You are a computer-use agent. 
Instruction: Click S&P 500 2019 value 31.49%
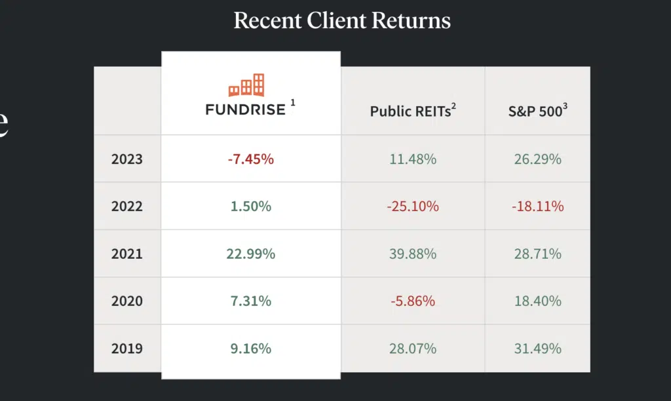[x=537, y=349]
